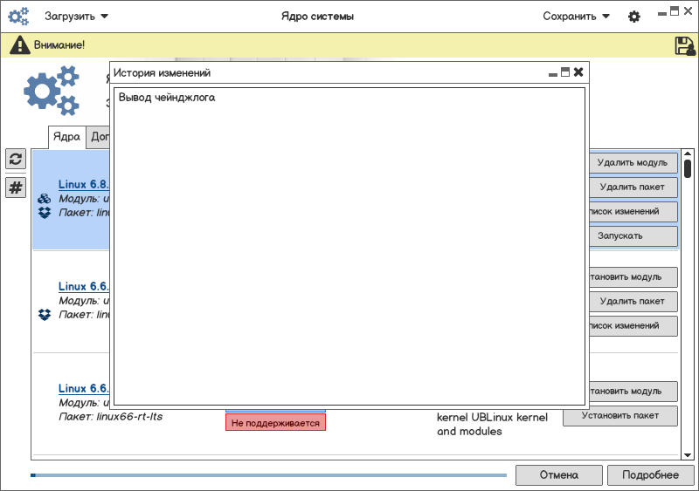This screenshot has width=699, height=491.
Task: Click the scrollbar down arrow
Action: point(688,455)
